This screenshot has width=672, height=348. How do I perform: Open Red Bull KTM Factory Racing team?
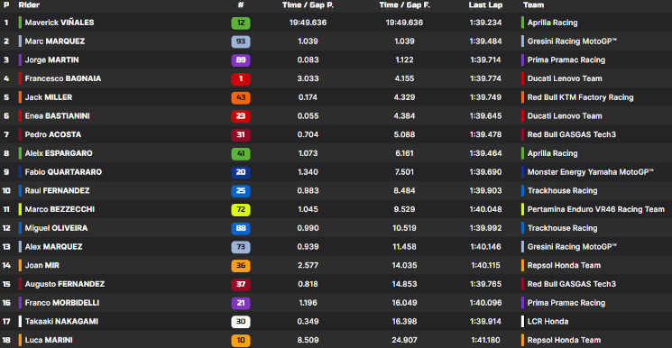[580, 97]
